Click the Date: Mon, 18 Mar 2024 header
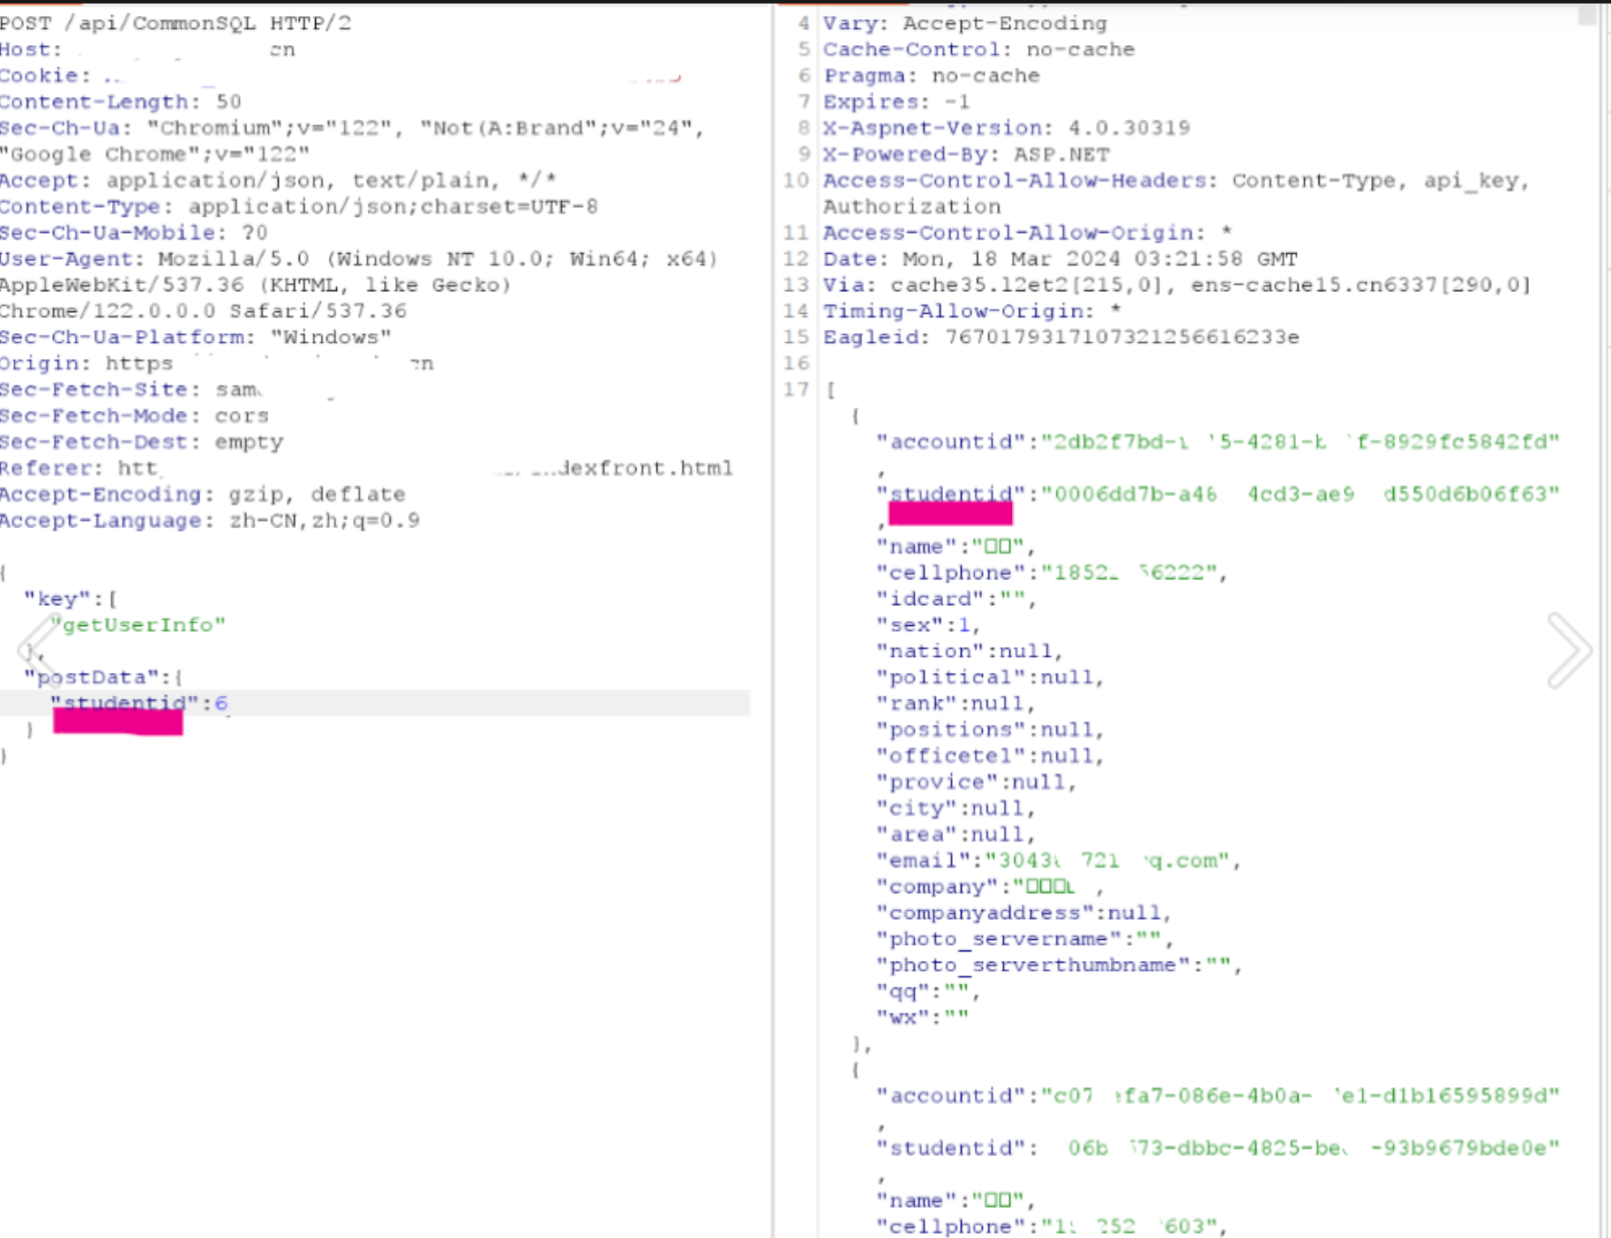Screen dimensions: 1611x1238 1060,258
